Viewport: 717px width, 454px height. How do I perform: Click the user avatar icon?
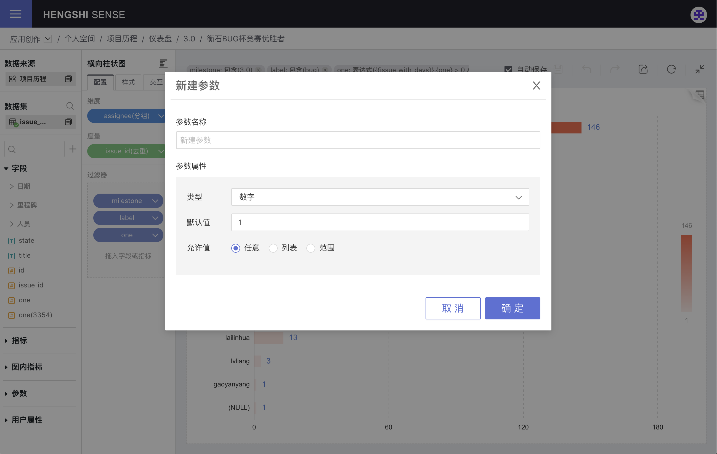point(698,15)
